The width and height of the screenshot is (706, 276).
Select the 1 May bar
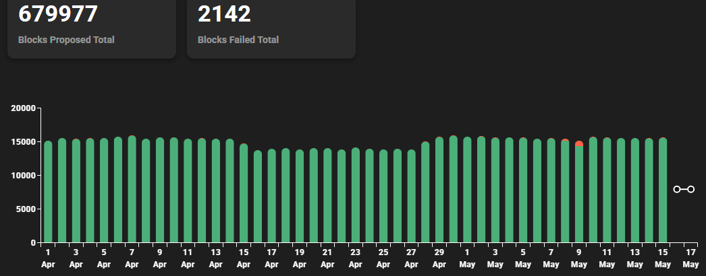point(467,191)
